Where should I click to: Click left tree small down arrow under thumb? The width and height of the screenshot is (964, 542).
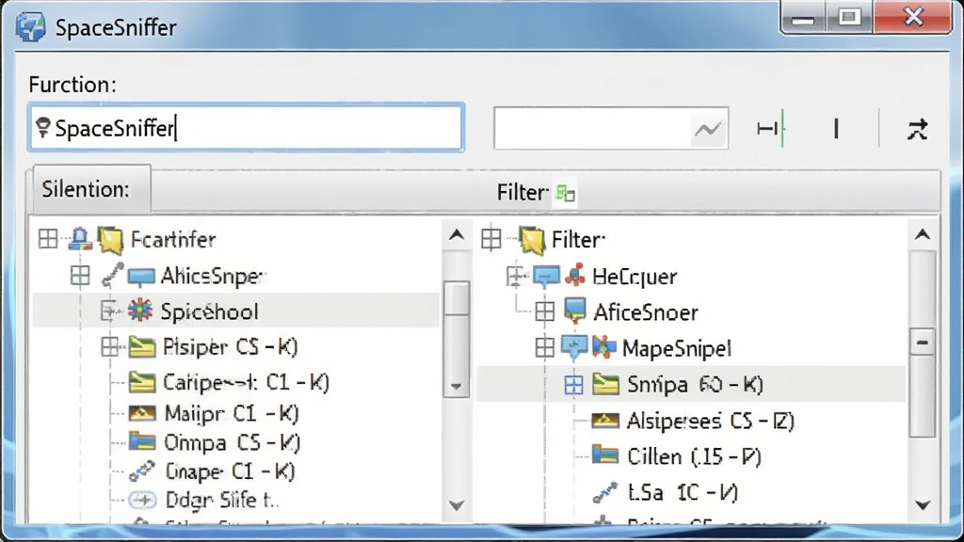coord(457,386)
